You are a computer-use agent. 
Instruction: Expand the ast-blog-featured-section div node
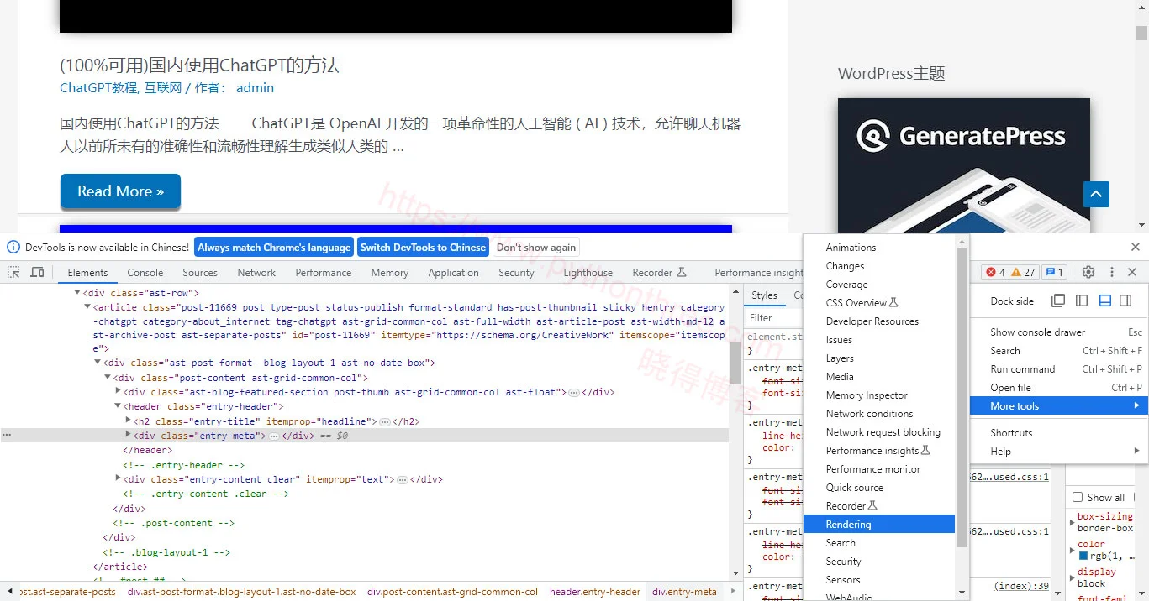tap(118, 392)
